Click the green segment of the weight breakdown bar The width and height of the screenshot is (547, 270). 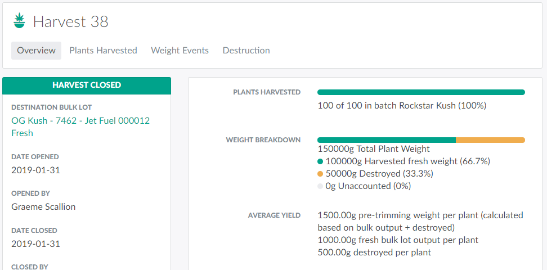(x=386, y=140)
